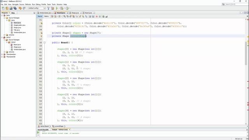The image size is (249, 140).
Task: Click the Source view button
Action: point(40,16)
